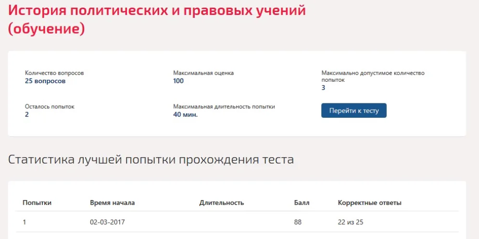Select the attempt row dated 02-03-2017
The height and width of the screenshot is (239, 479).
(237, 222)
